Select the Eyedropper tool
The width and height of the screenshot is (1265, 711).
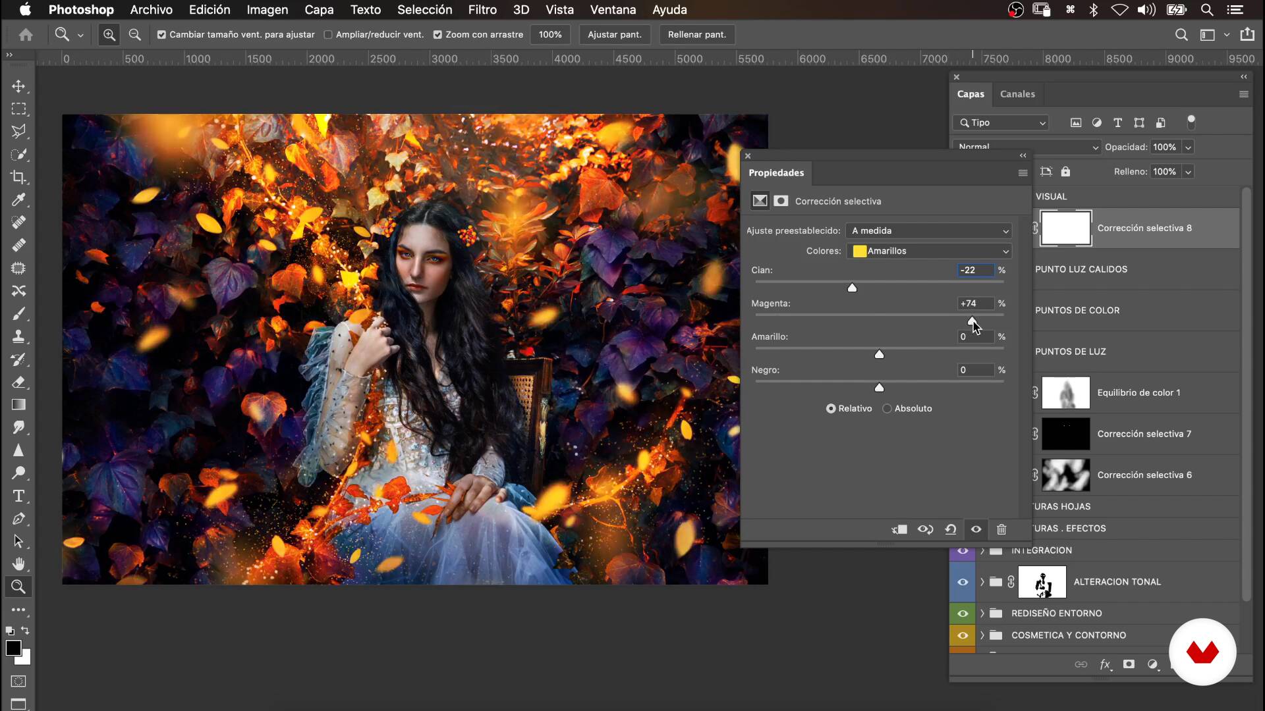18,199
